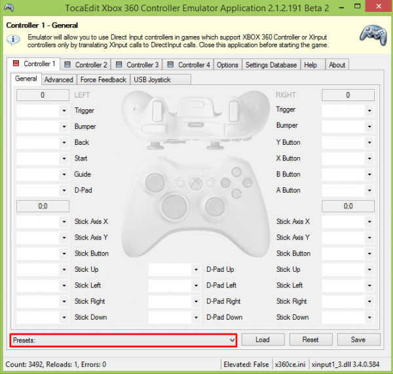The height and width of the screenshot is (374, 393).
Task: Click the gamepad app icon in title bar
Action: 9,8
